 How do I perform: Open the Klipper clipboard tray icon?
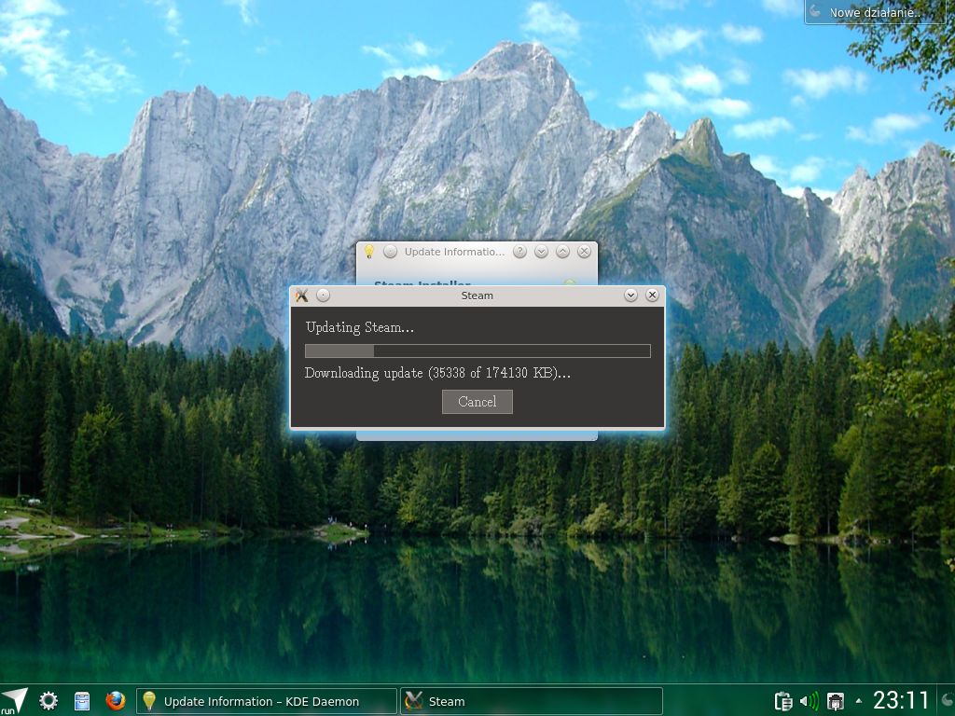783,701
